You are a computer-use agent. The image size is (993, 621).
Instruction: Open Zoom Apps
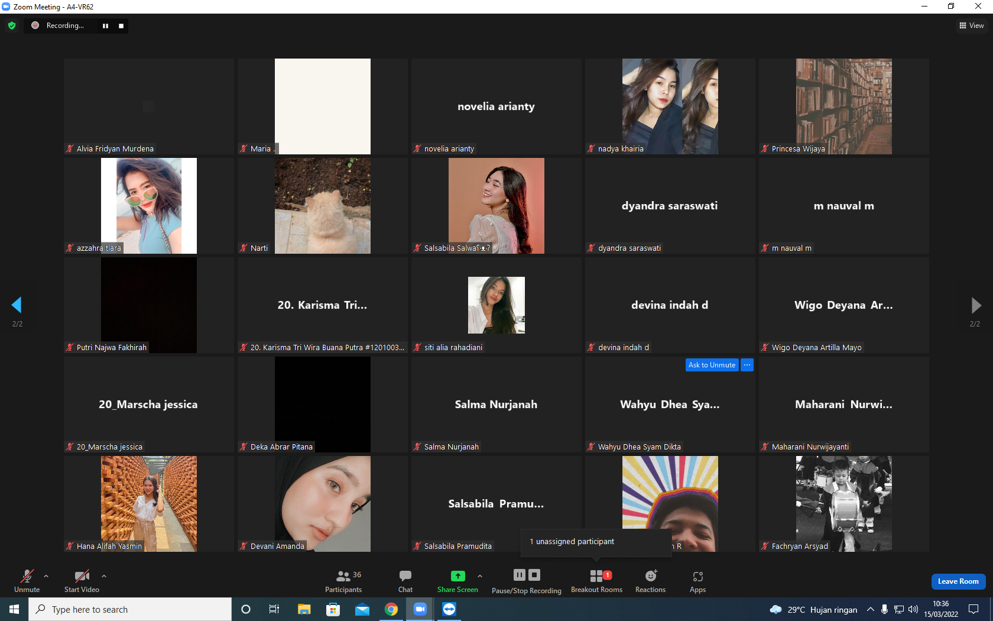tap(697, 581)
